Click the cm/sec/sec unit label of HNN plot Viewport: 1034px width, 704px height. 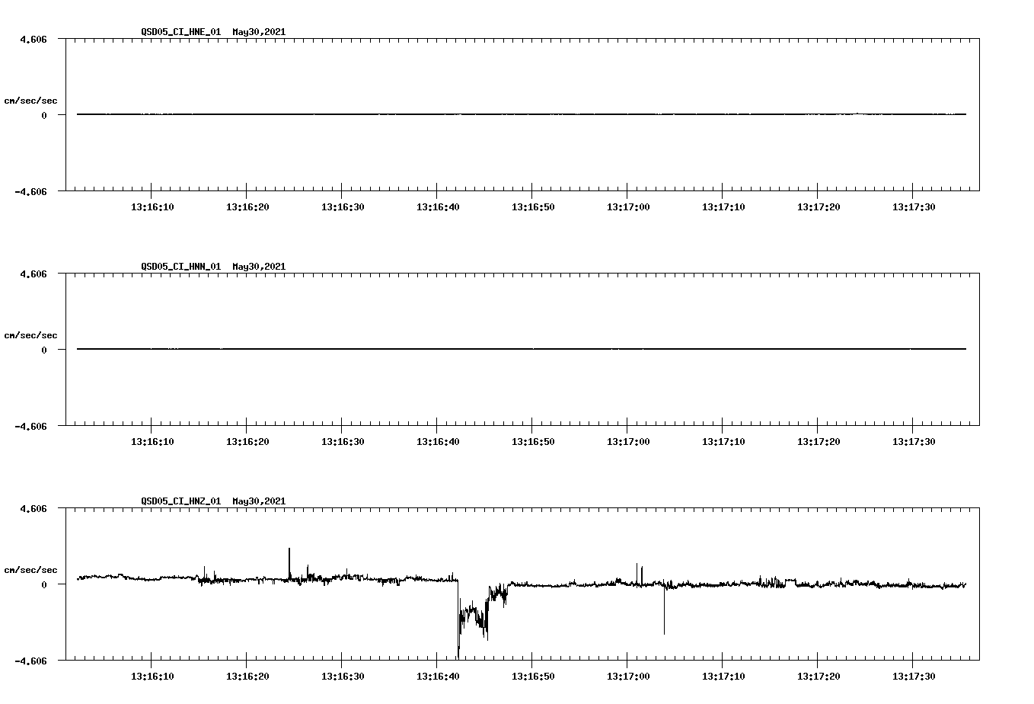(x=30, y=335)
